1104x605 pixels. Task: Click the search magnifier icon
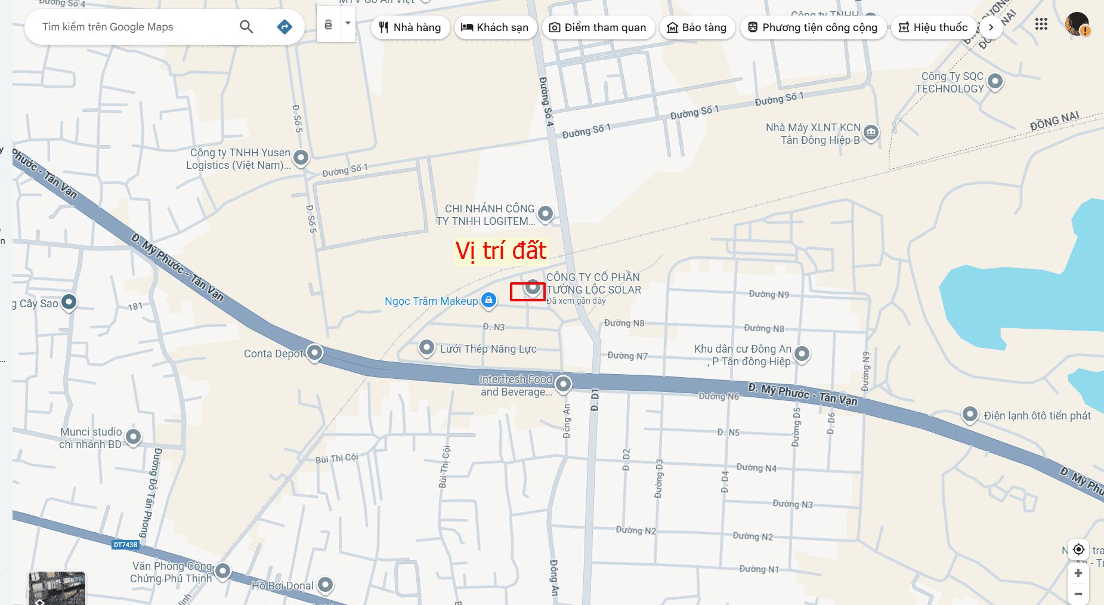(x=246, y=27)
